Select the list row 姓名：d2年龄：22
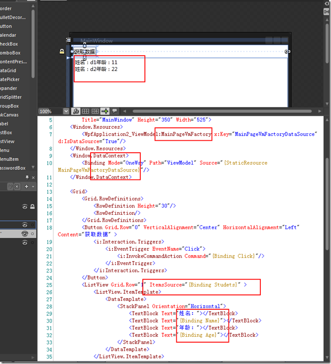 coord(96,69)
